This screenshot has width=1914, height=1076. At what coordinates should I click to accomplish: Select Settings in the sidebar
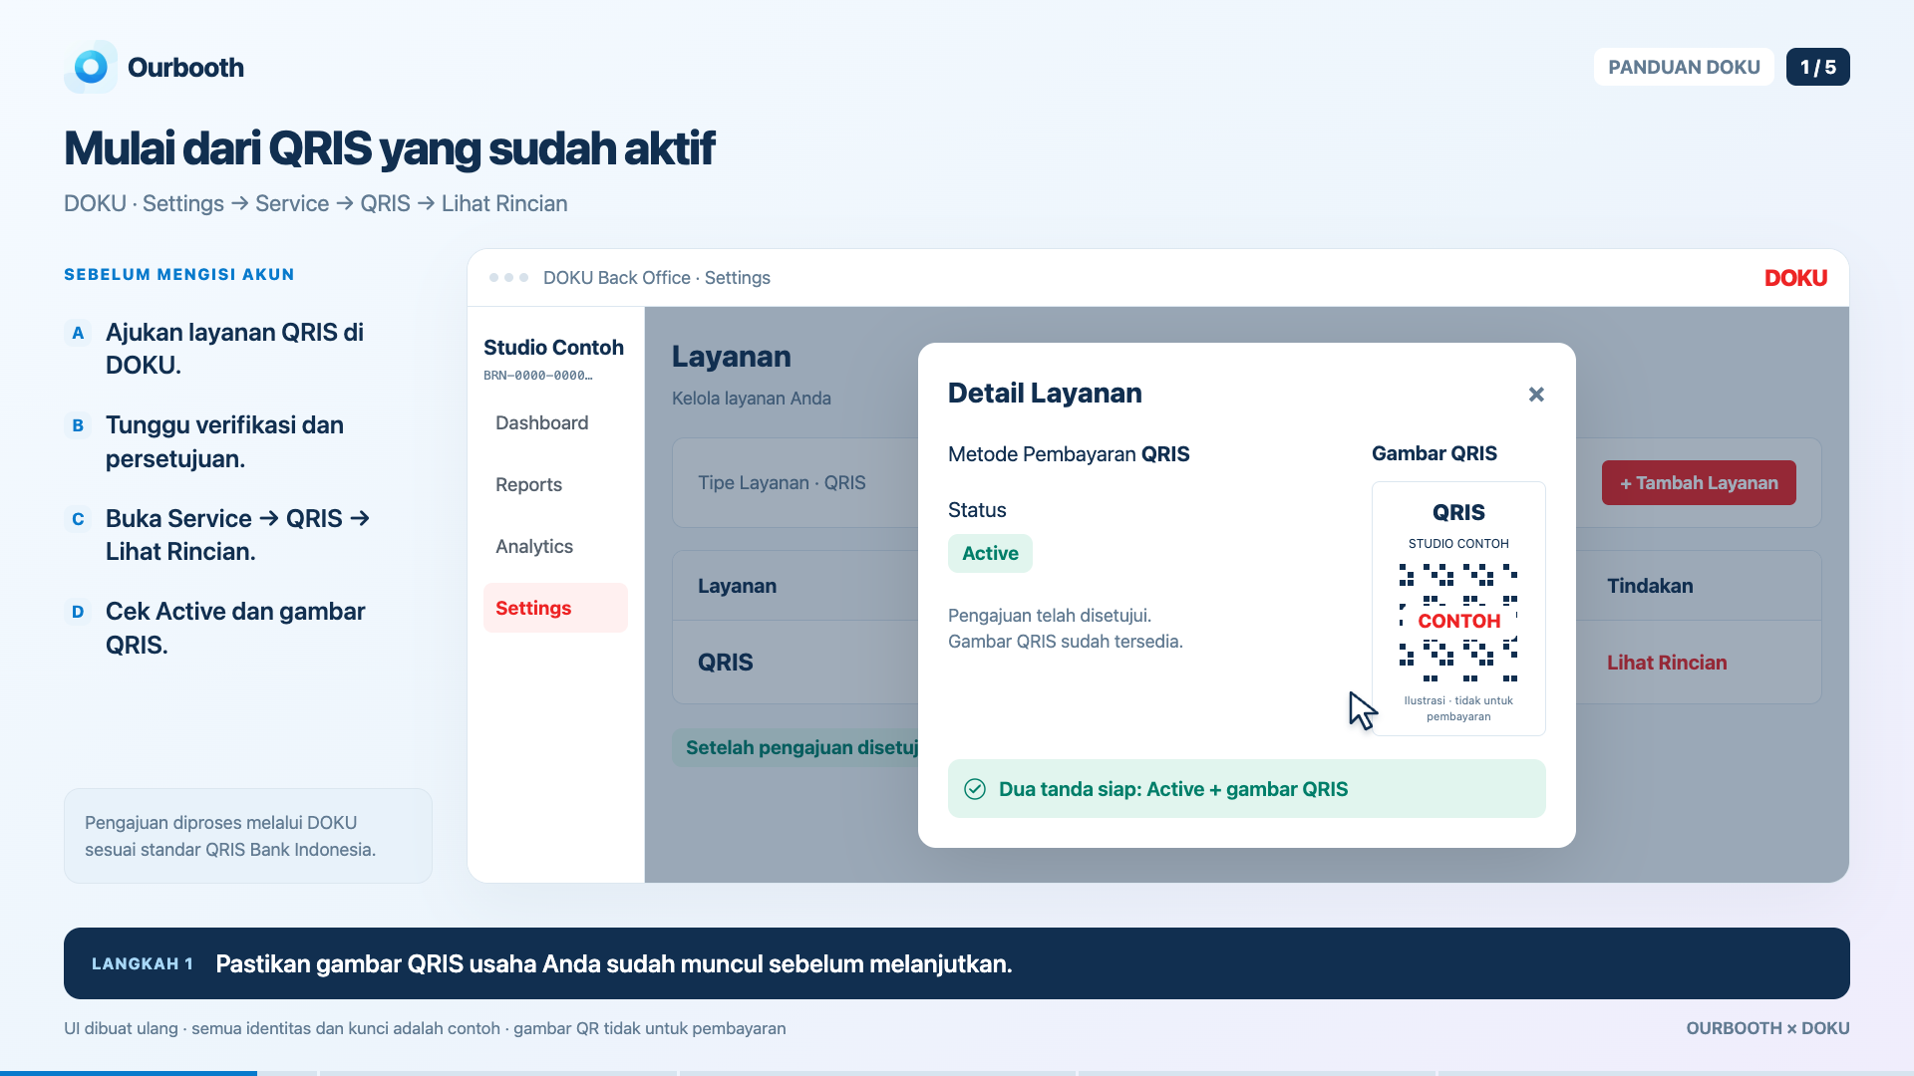tap(555, 608)
